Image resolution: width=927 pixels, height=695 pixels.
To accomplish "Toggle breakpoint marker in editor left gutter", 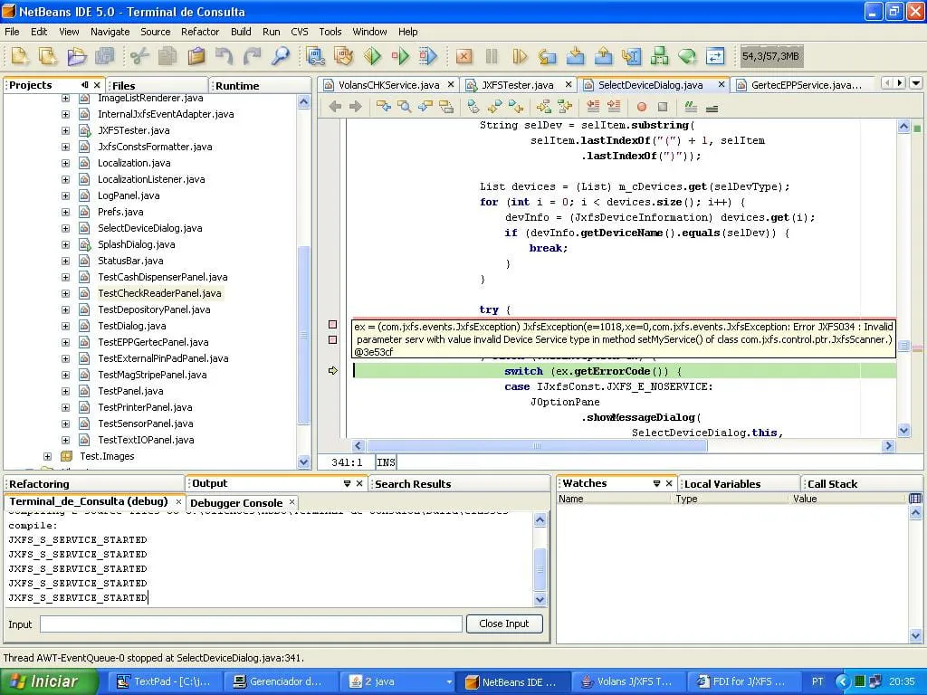I will point(332,324).
